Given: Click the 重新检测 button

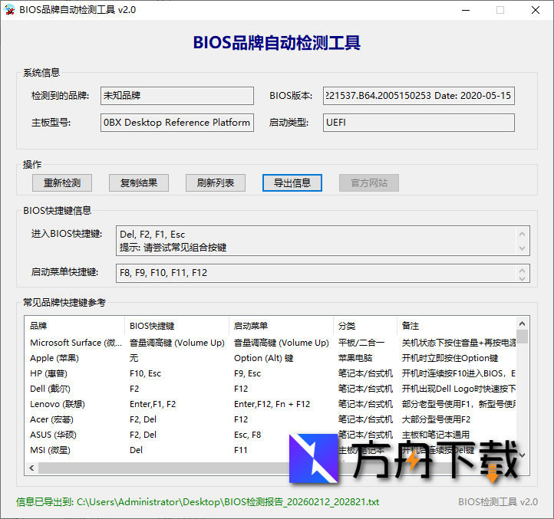Looking at the screenshot, I should (x=62, y=183).
